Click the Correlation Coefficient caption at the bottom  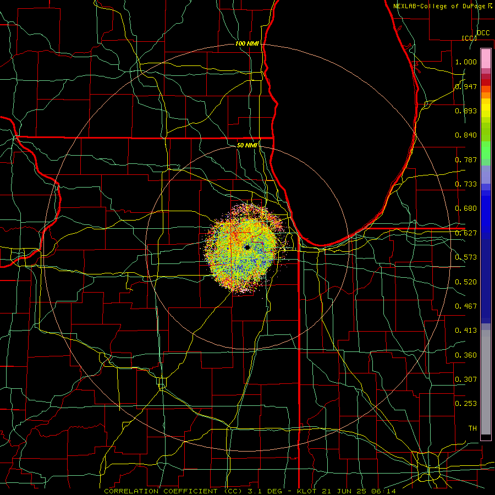pyautogui.click(x=250, y=491)
